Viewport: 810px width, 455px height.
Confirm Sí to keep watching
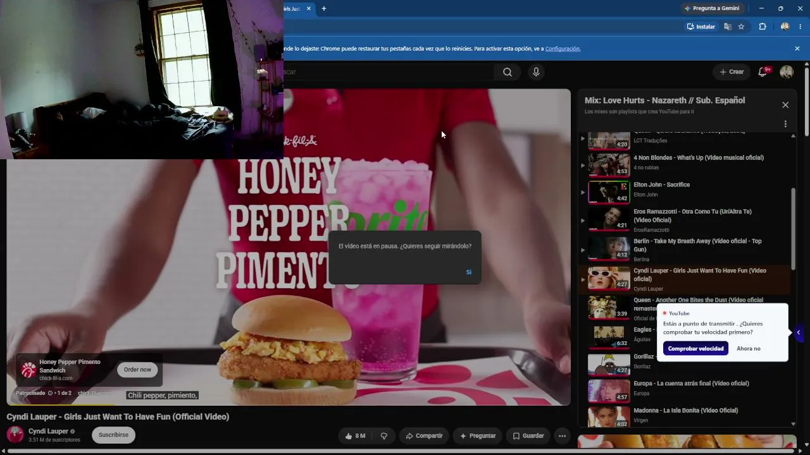[468, 272]
